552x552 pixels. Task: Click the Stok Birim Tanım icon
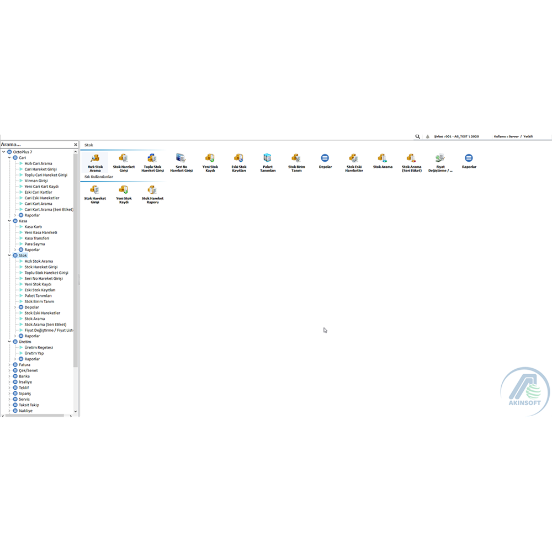click(296, 159)
